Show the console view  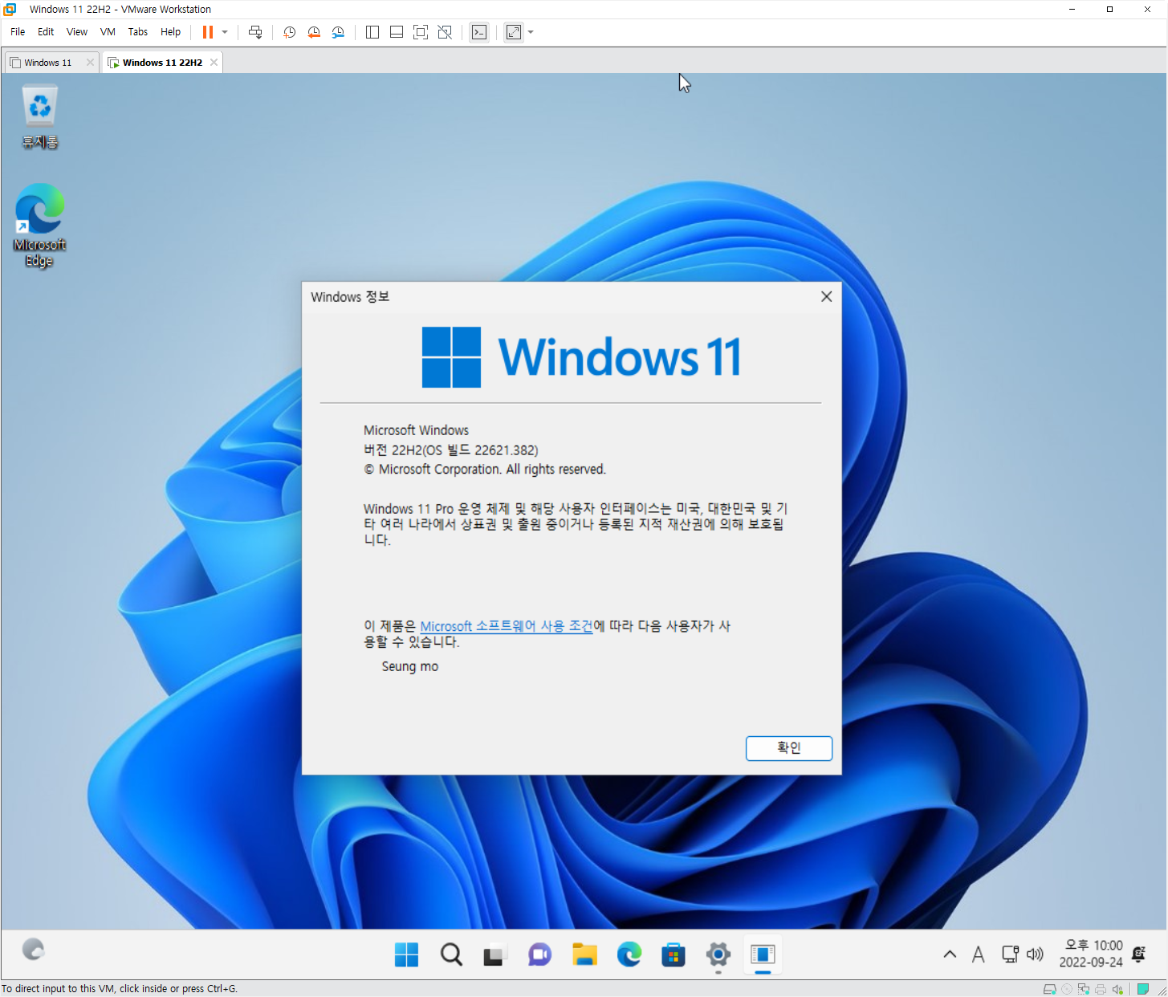click(x=479, y=32)
